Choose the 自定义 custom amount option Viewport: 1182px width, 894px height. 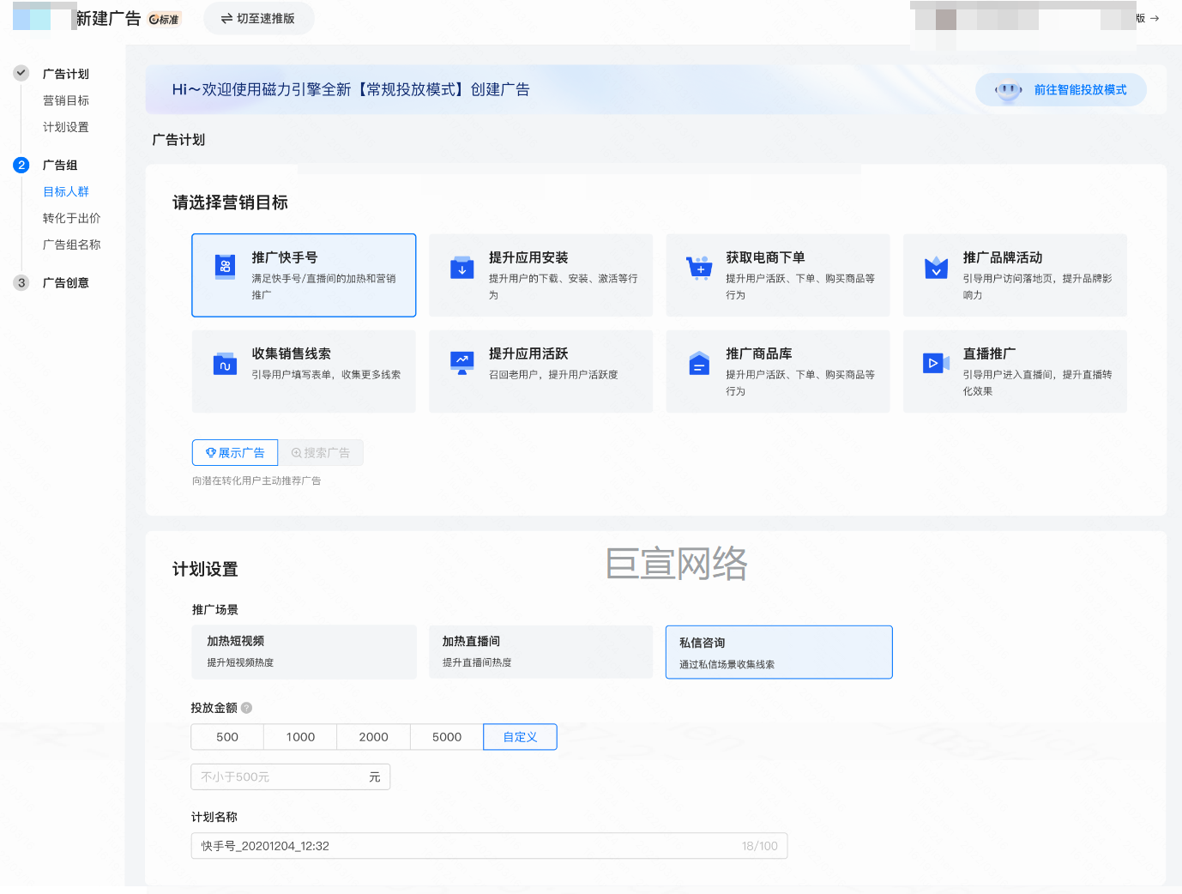pyautogui.click(x=520, y=737)
